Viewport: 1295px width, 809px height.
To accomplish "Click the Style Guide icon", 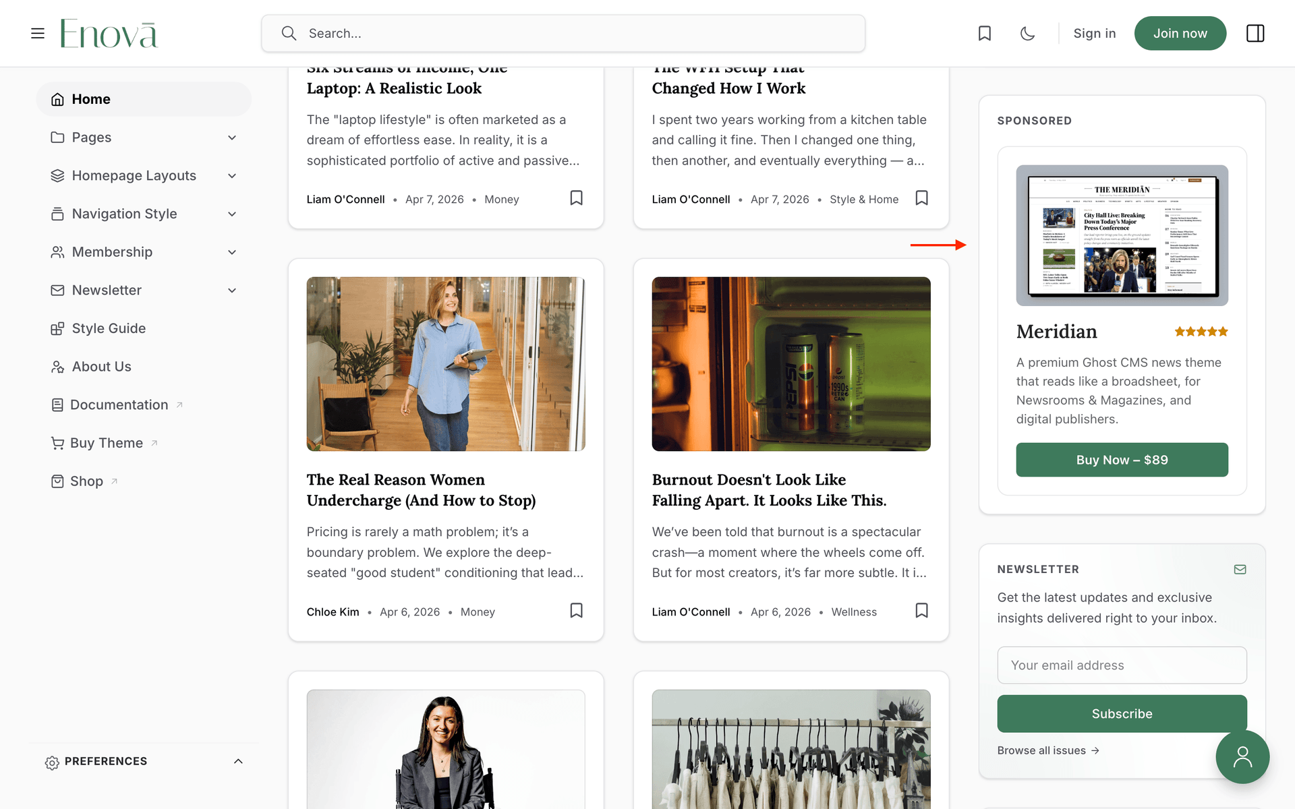I will coord(58,328).
